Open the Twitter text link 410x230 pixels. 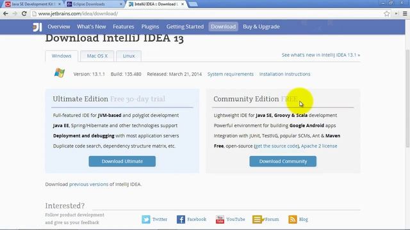click(160, 219)
